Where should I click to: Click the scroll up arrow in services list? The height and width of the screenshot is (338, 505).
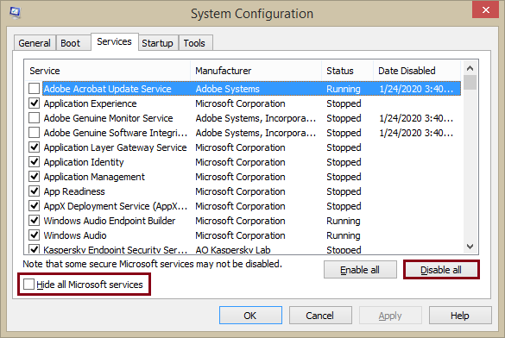[x=470, y=68]
